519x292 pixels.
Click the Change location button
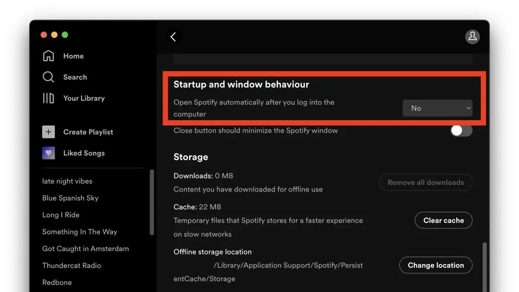[x=436, y=265]
